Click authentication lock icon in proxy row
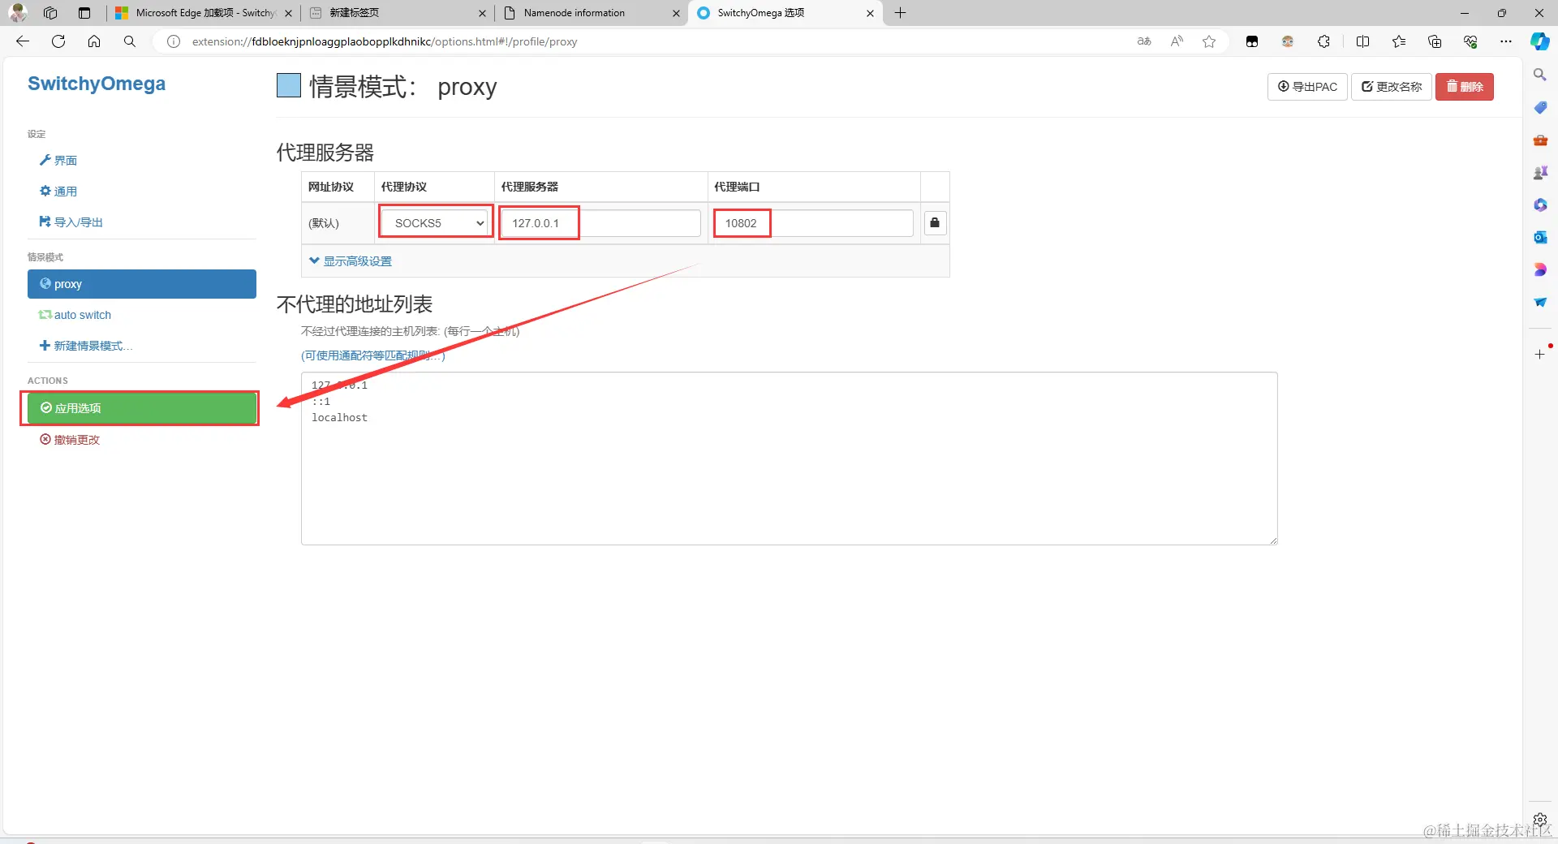The image size is (1558, 844). (935, 222)
